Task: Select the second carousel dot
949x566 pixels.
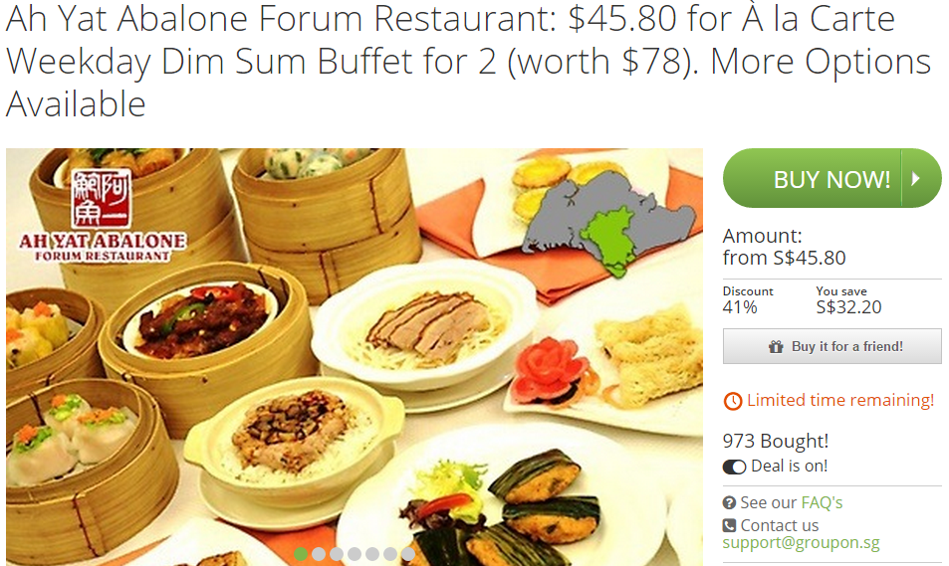Action: pos(319,553)
